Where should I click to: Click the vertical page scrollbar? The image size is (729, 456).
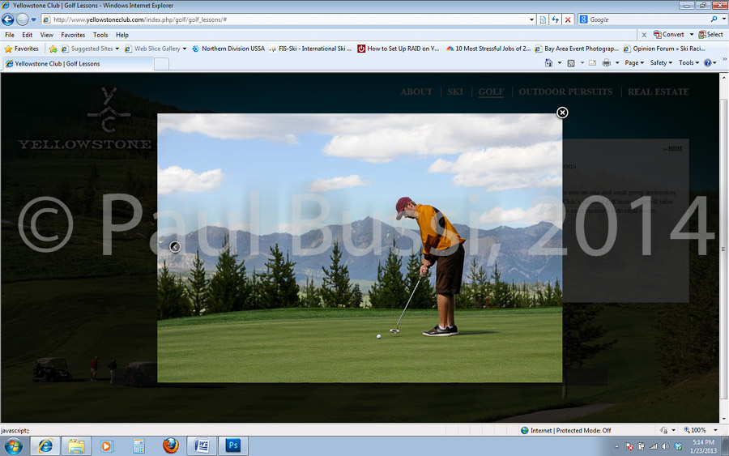pyautogui.click(x=724, y=249)
